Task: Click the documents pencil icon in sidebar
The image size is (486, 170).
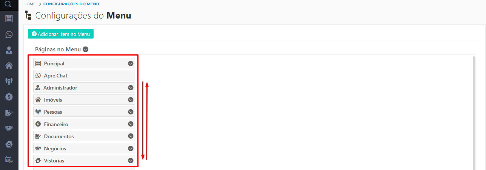Action: pos(9,113)
